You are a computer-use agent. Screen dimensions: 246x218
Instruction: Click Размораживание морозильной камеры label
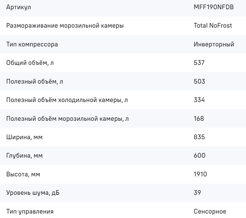click(65, 26)
